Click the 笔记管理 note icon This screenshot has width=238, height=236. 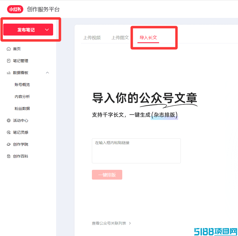(x=9, y=61)
